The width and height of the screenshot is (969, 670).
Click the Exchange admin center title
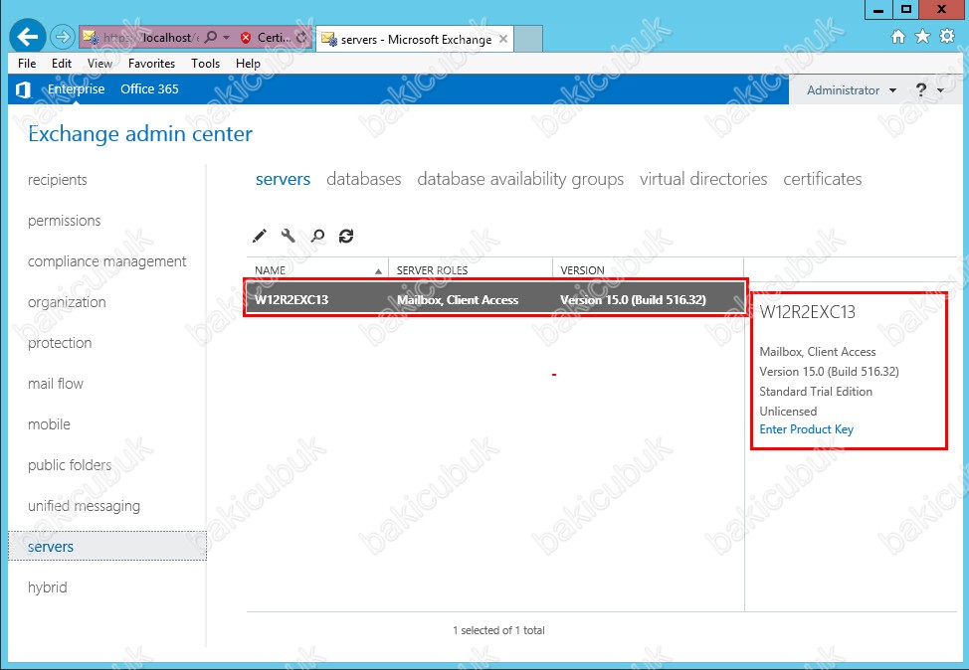140,133
